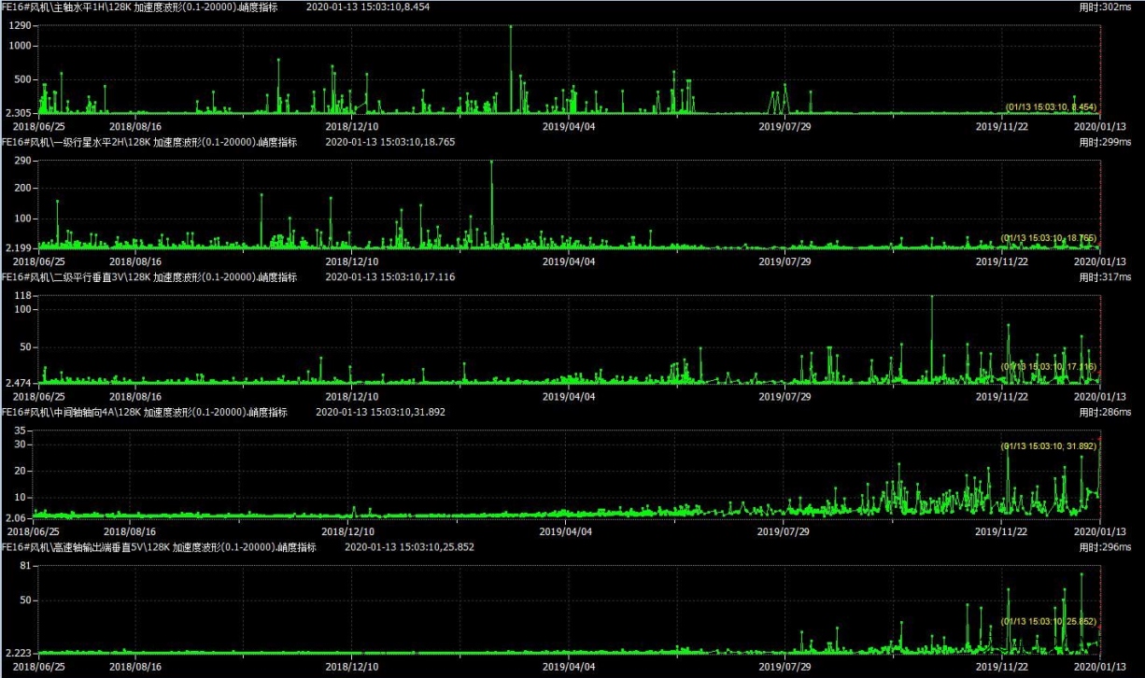
Task: Click 2019/04/04 on the 一级行星水平2H time axis
Action: (568, 261)
